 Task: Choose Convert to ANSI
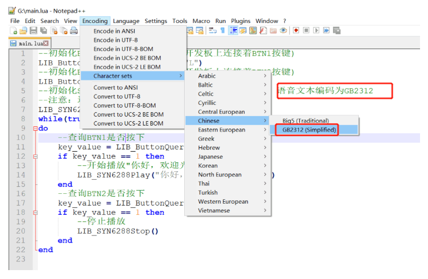click(133, 88)
